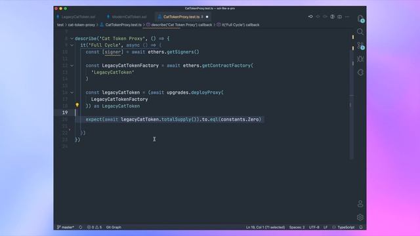Click 'LegacyCatTokenFactory' on line 17
Image resolution: width=420 pixels, height=236 pixels.
pos(119,99)
